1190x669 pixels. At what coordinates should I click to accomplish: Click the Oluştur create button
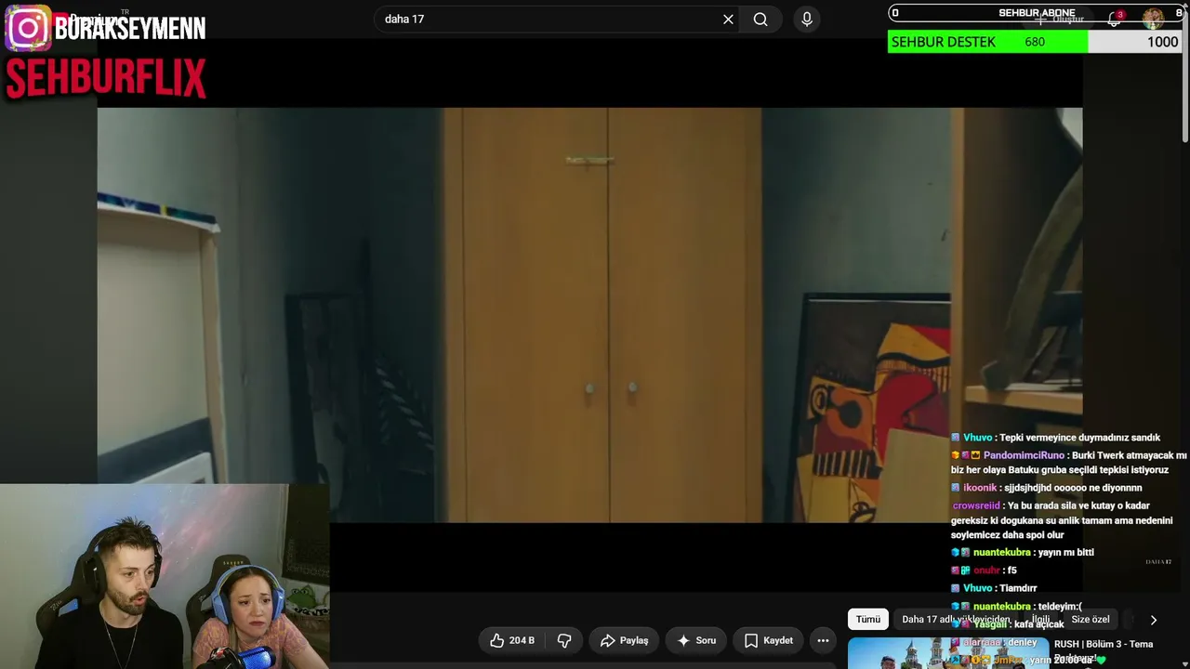click(1060, 19)
